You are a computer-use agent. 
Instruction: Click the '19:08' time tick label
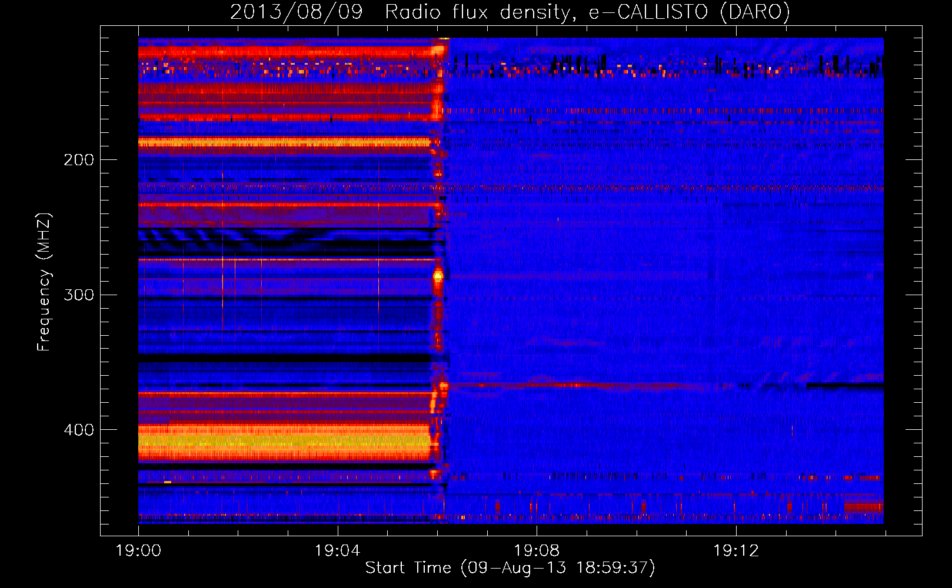(x=537, y=551)
